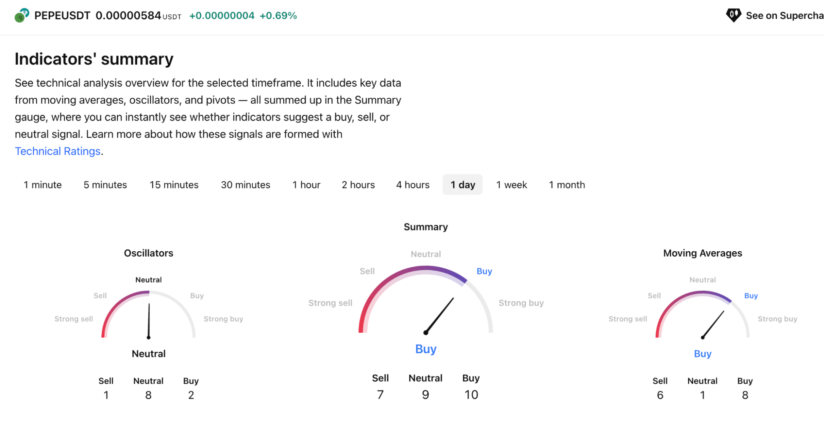Screen dimensions: 824x424
Task: Click the Buy label on the Summary gauge
Action: click(484, 271)
